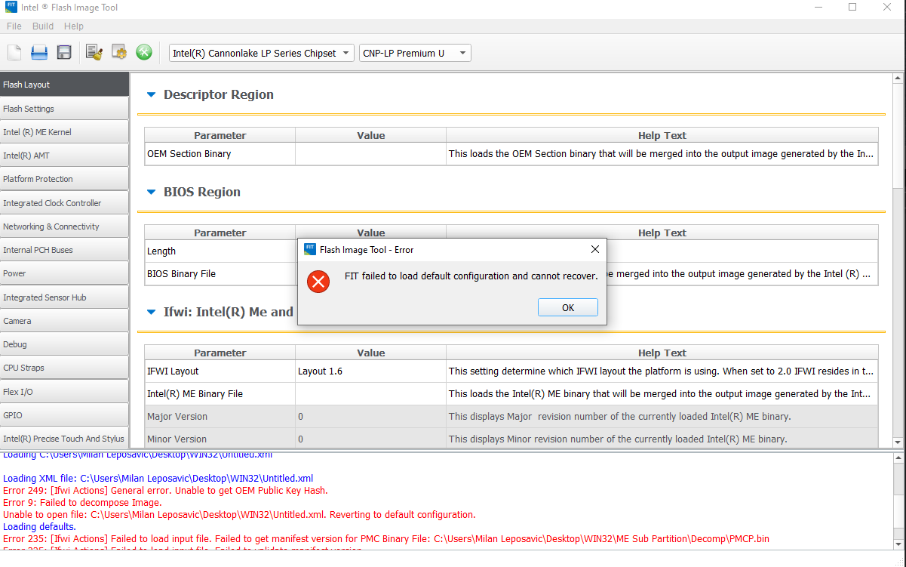The image size is (906, 567).
Task: Click the Loading XML file log line
Action: tap(158, 478)
